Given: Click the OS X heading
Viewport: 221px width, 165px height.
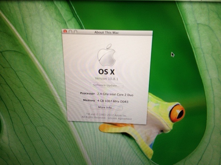Looking at the screenshot, I should 106,72.
